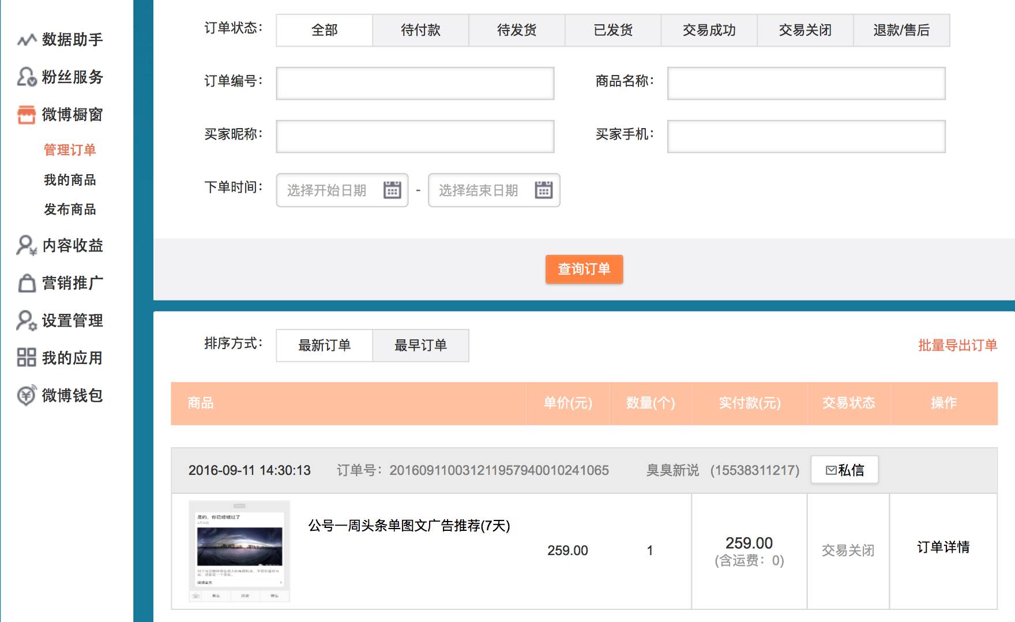Click the 我的应用 grid icon
Viewport: 1015px width, 622px height.
[27, 358]
